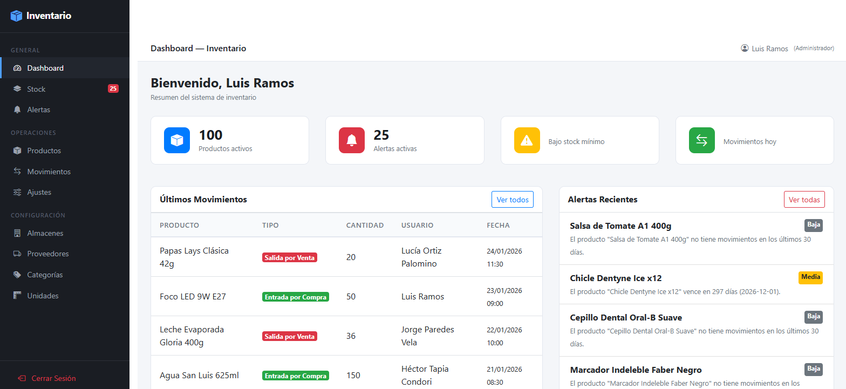Click the blue Productos activos box icon
The image size is (846, 389).
pos(177,140)
